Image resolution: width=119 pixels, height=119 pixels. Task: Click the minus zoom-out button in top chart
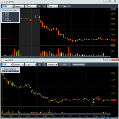[x=44, y=6]
